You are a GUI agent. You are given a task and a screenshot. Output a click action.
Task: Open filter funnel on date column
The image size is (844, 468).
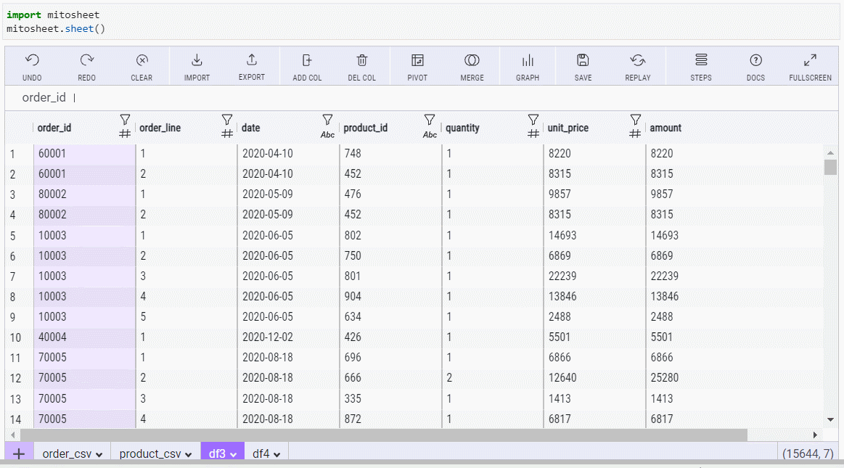[327, 119]
